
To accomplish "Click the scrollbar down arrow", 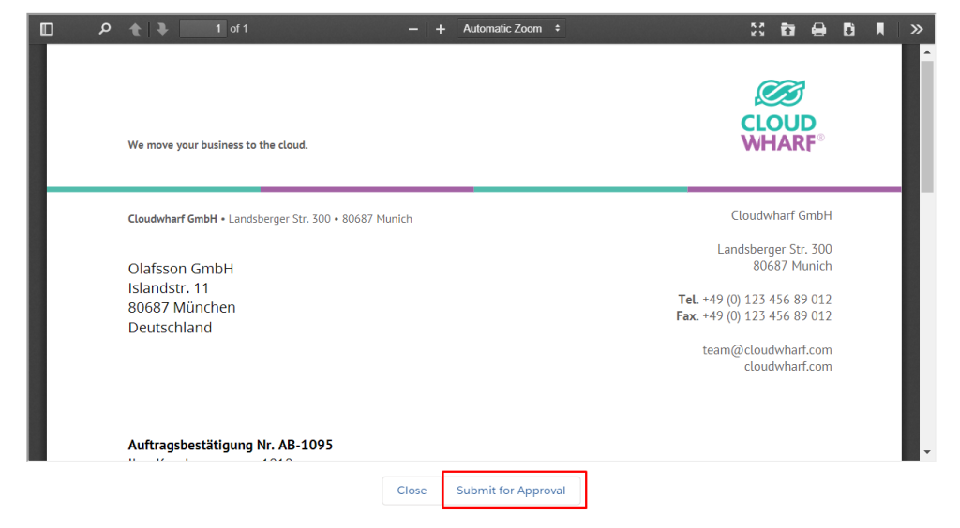I will point(927,452).
